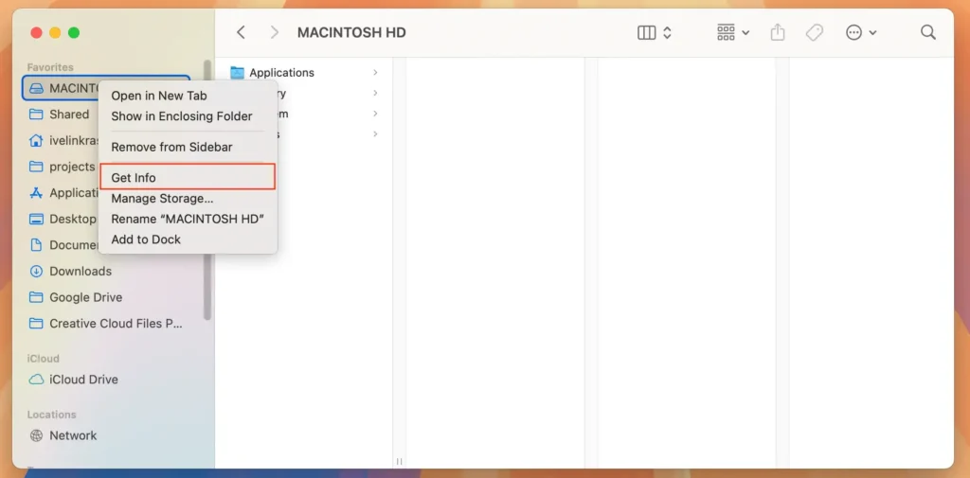The image size is (970, 478).
Task: Select Add to Dock
Action: click(x=146, y=239)
